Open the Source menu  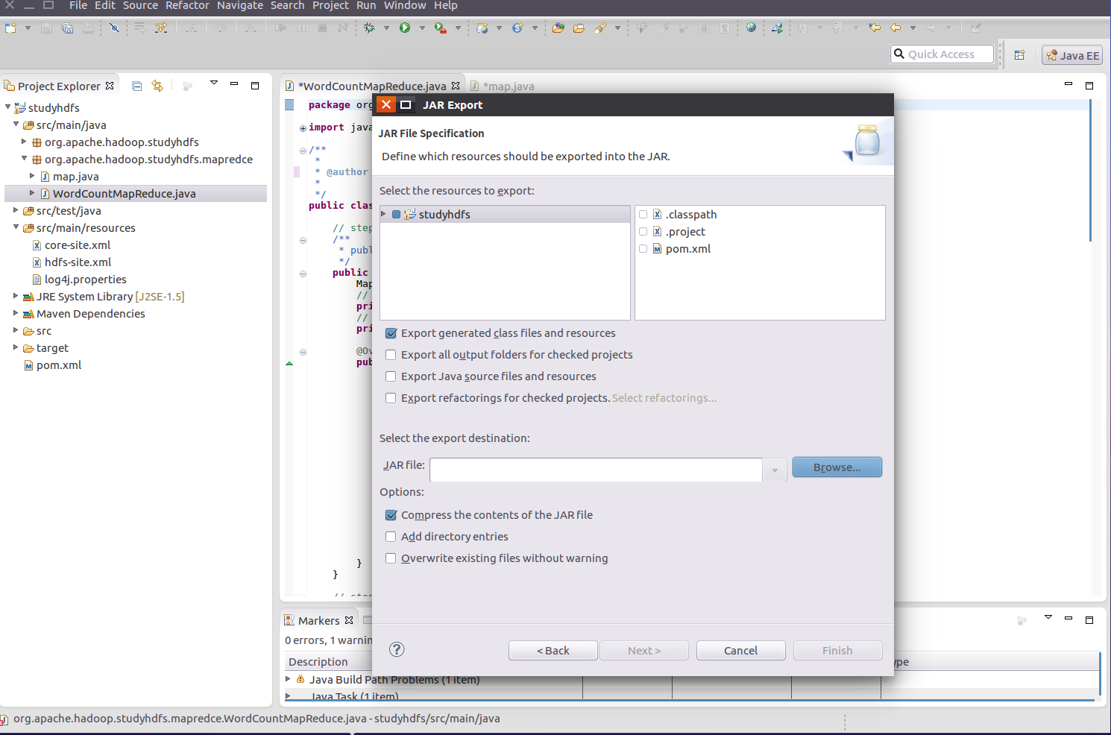click(140, 5)
